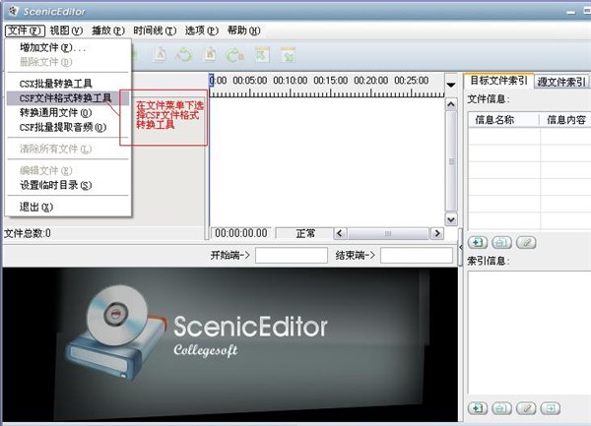The width and height of the screenshot is (591, 426).
Task: Select 设置临时目录 in the file menu
Action: click(68, 185)
